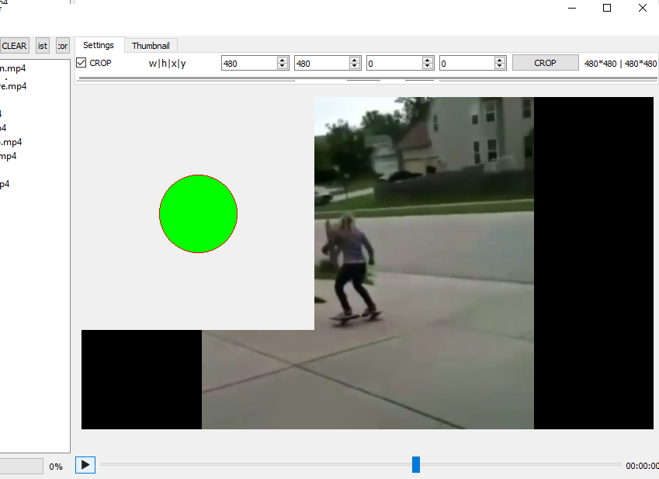Decrease crop width with down arrow
The image size is (659, 479).
[x=283, y=66]
